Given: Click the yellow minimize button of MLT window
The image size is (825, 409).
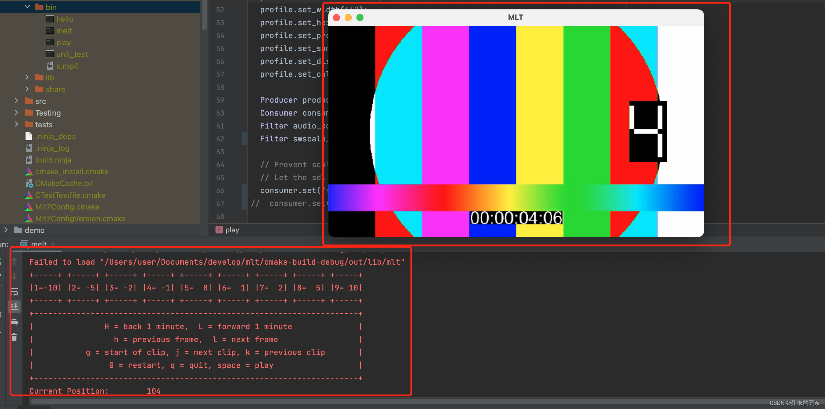Looking at the screenshot, I should [348, 18].
